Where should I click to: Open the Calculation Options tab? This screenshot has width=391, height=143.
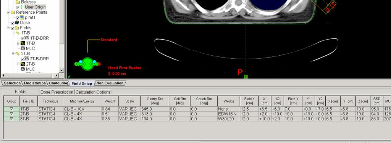(x=93, y=92)
